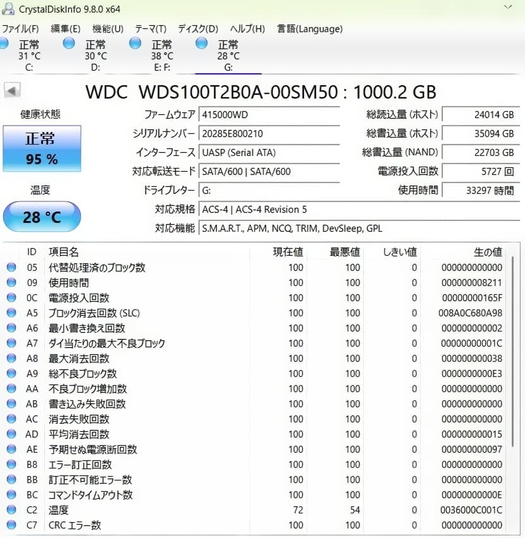Click raw value 008A0C680A98
The height and width of the screenshot is (538, 525).
pyautogui.click(x=470, y=313)
